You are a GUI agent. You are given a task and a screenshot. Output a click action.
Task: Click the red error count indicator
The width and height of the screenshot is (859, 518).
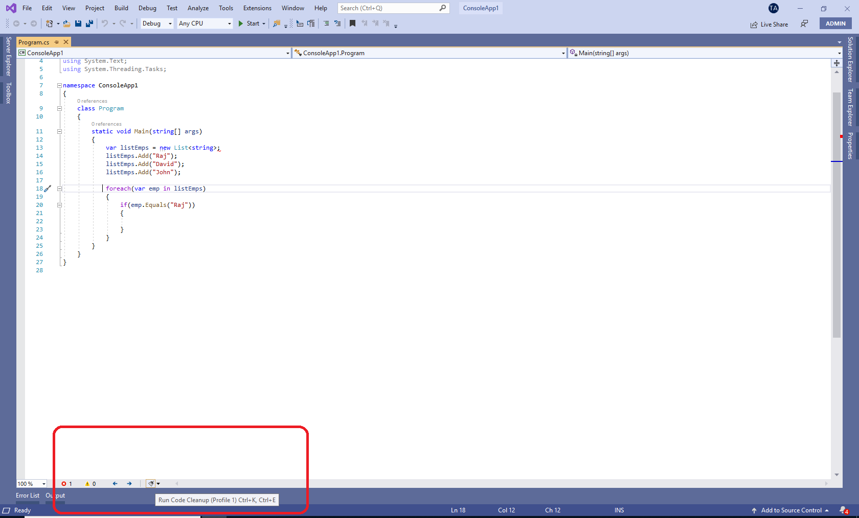(66, 484)
